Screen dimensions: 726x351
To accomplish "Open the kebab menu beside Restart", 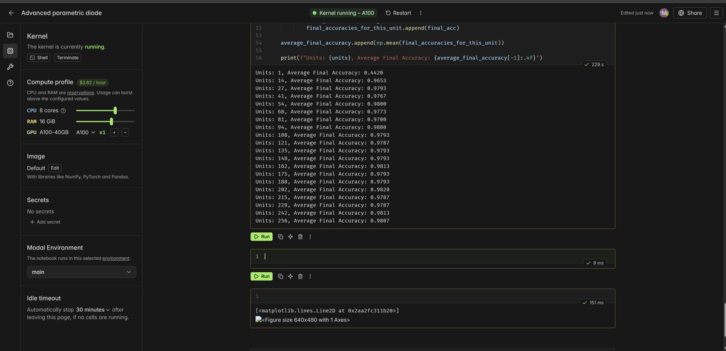I will [421, 13].
